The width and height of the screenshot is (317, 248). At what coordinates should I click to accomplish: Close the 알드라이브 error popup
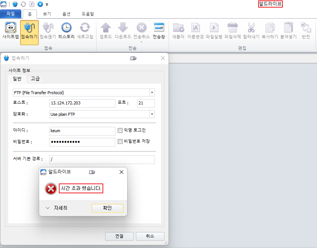tap(121, 172)
